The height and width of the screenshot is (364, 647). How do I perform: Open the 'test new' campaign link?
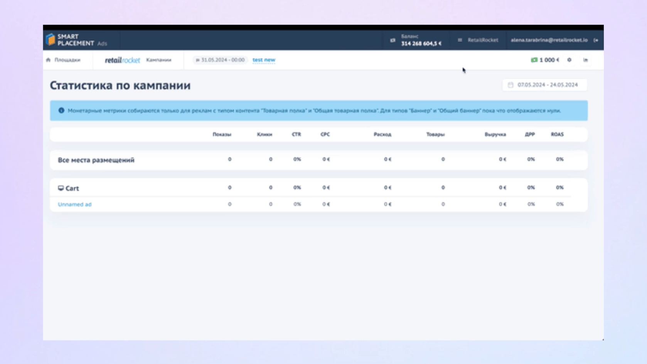[264, 60]
